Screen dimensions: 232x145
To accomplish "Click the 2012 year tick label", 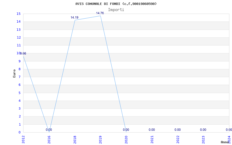I will [23, 139].
